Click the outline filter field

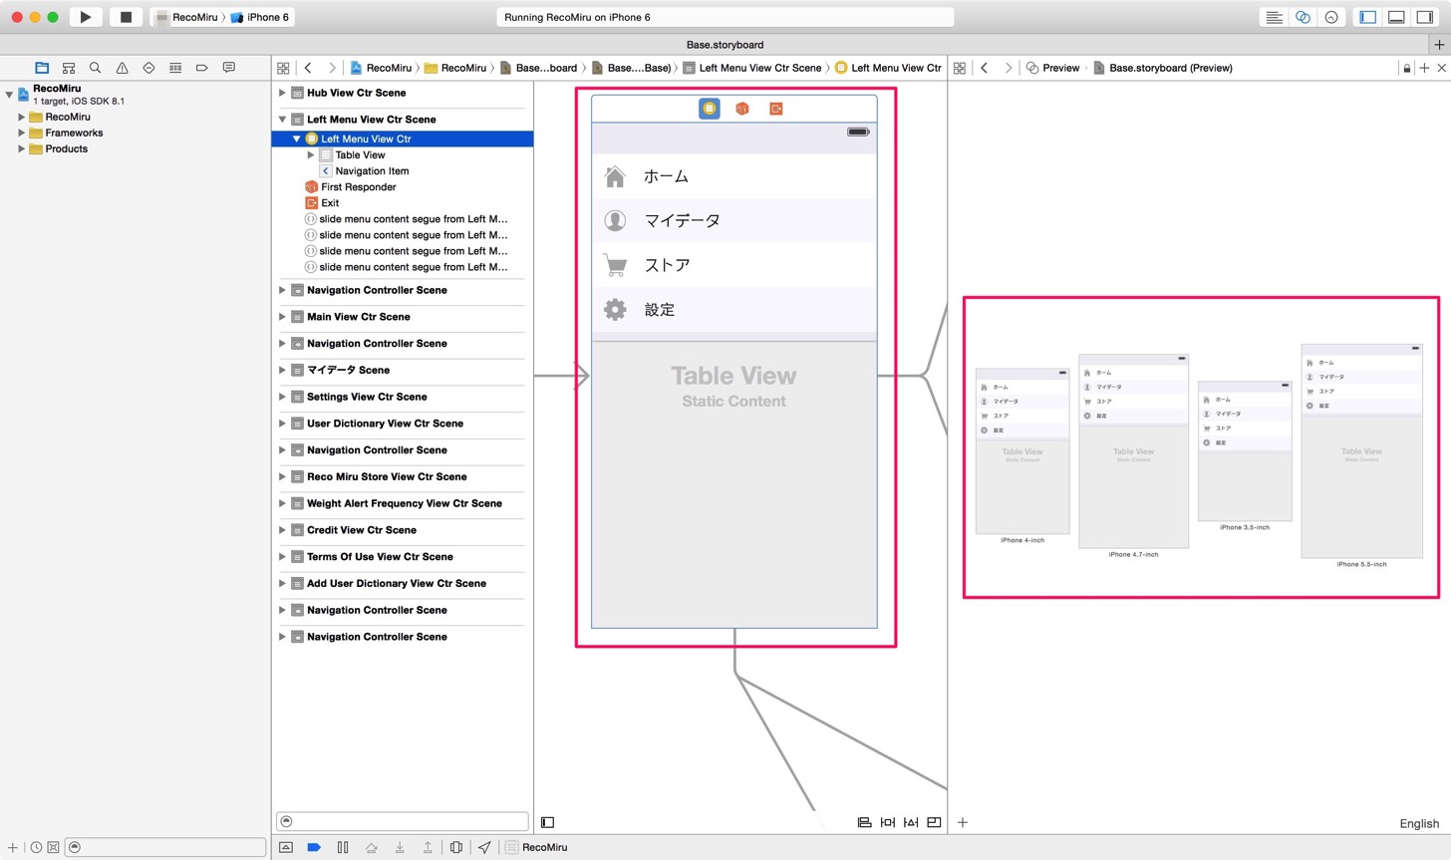pos(403,821)
